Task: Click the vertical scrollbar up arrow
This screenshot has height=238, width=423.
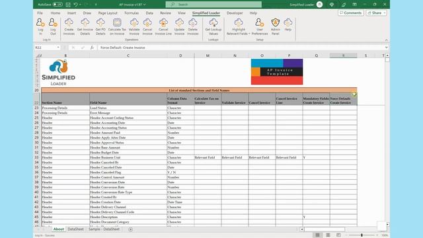Action: coord(387,56)
